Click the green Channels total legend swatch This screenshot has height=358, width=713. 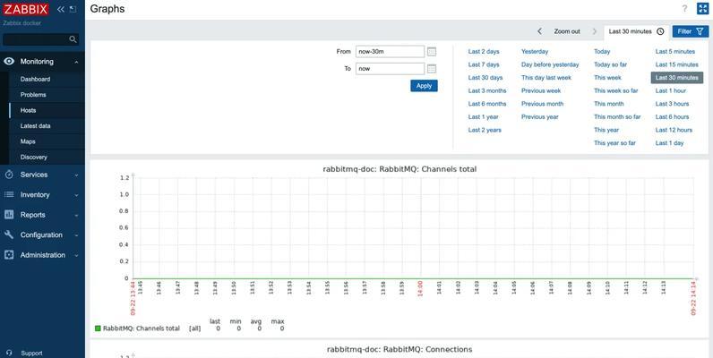(x=98, y=328)
